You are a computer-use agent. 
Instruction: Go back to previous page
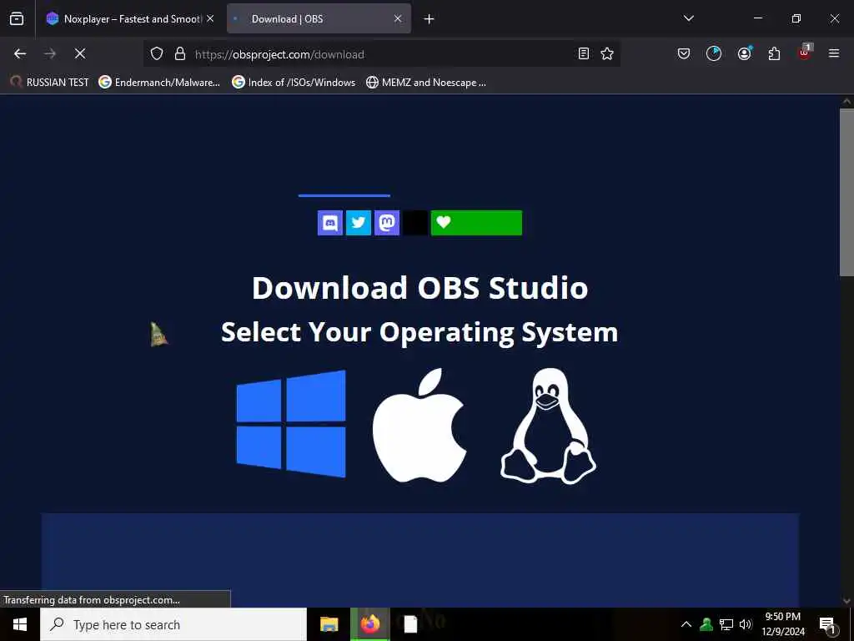(x=20, y=53)
